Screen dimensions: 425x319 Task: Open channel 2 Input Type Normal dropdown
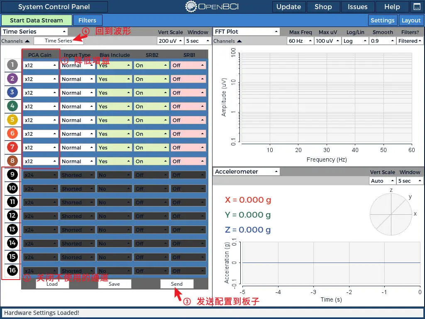(77, 79)
